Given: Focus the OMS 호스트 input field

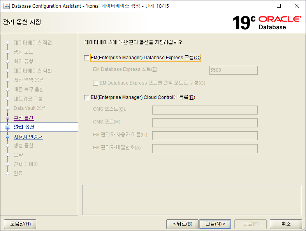Looking at the screenshot, I should point(205,110).
